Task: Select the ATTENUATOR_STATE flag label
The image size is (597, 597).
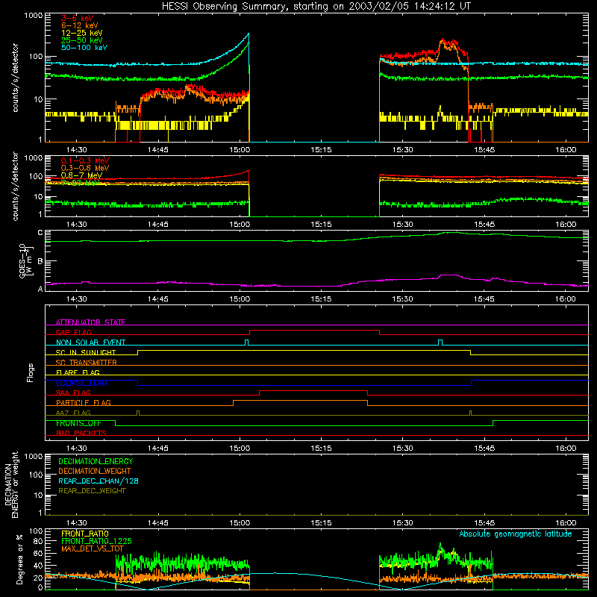Action: [x=90, y=322]
